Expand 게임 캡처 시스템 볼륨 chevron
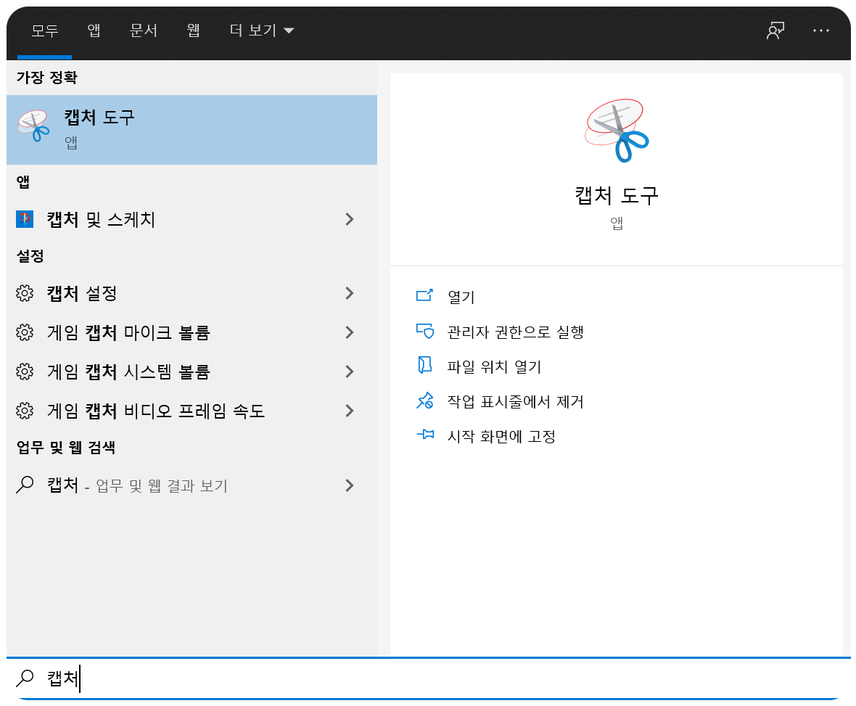The width and height of the screenshot is (856, 706). (350, 372)
